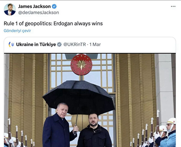Click the quoted tweet header area
This screenshot has width=181, height=147.
click(x=90, y=45)
